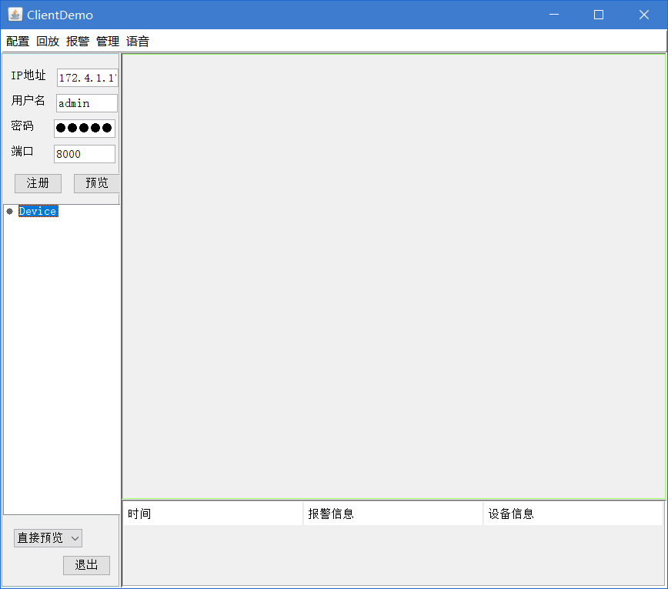Click the bullet icon beside Device
Screen dimensions: 668x589
(10, 212)
